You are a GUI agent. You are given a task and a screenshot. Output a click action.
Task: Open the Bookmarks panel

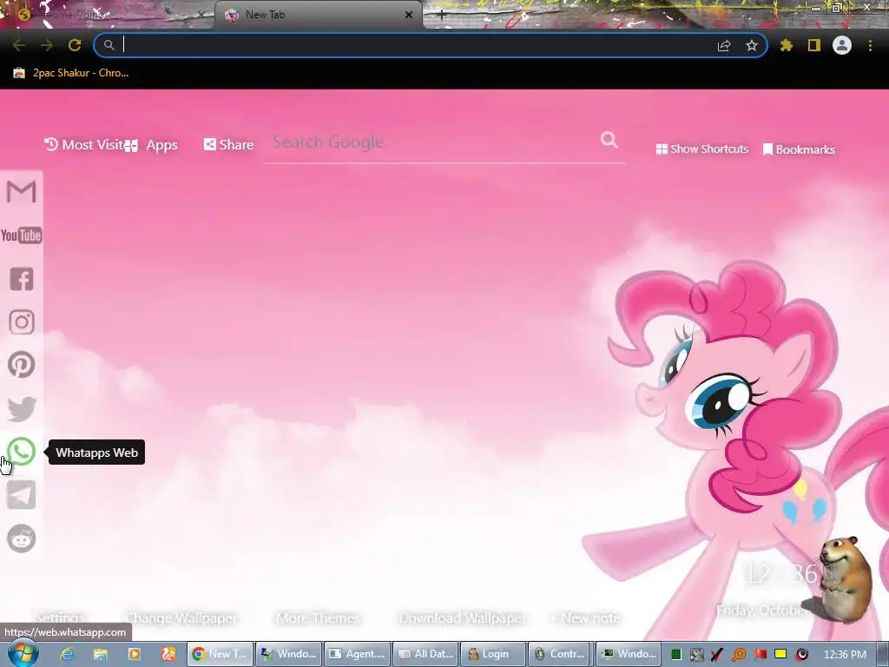(799, 149)
